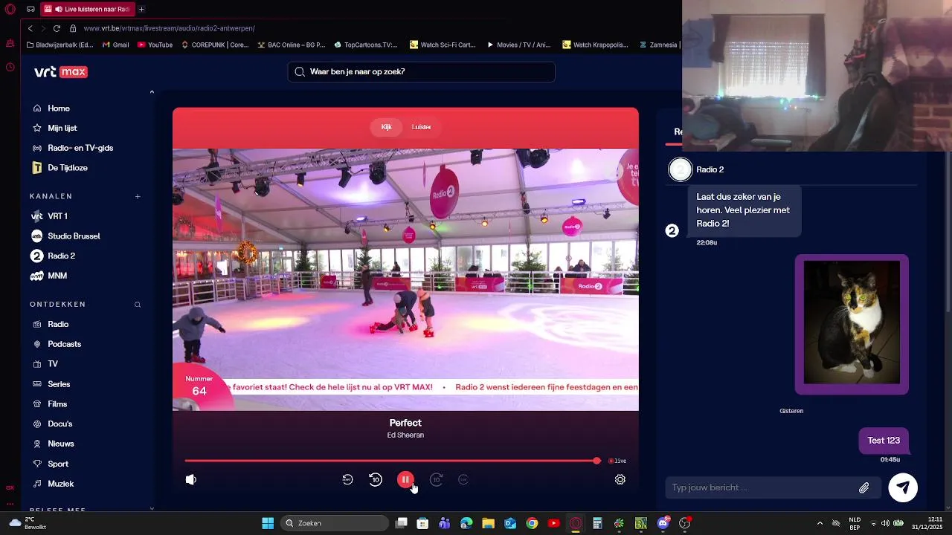Open the weather widget showing 2°C Bewolkt
Image resolution: width=952 pixels, height=535 pixels.
(x=28, y=523)
